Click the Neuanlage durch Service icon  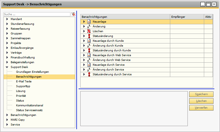[89, 65]
